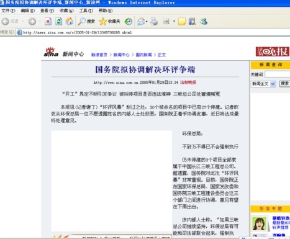Viewport: 290px width, 239px height.
Task: Refresh the page using green arrows icon
Action: pyautogui.click(x=59, y=21)
